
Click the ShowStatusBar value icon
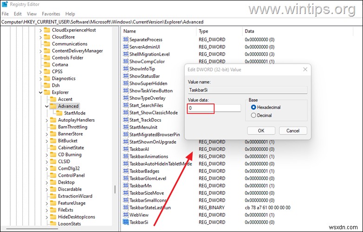click(x=126, y=76)
